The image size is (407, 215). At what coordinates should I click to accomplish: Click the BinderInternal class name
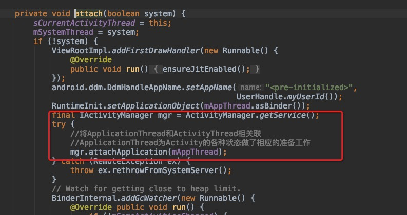pos(84,198)
